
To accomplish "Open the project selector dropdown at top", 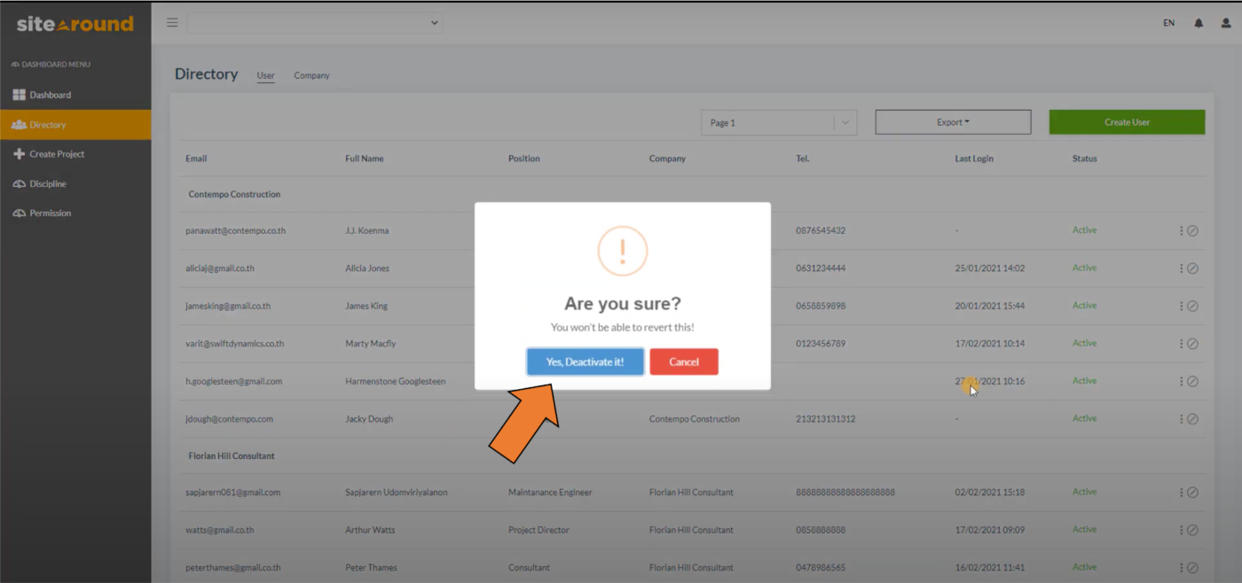I will [x=315, y=22].
